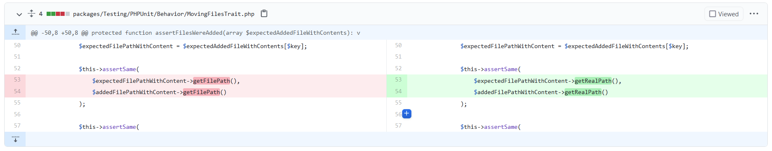Image resolution: width=772 pixels, height=151 pixels.
Task: Expand hidden lines below line 57
Action: tap(15, 139)
